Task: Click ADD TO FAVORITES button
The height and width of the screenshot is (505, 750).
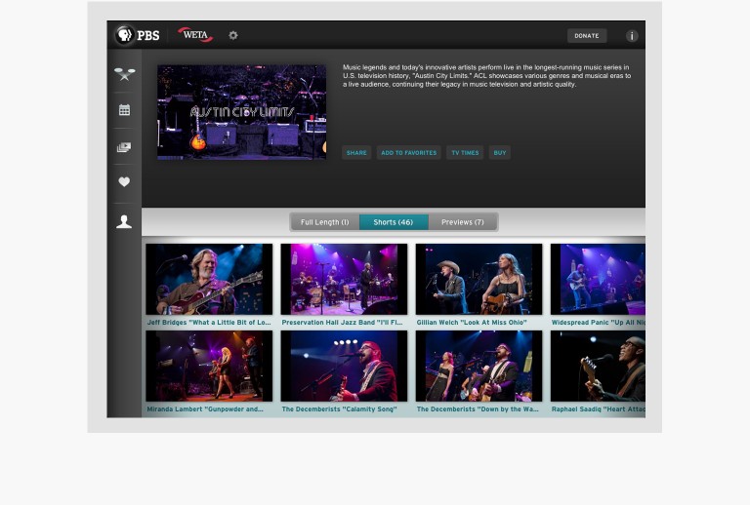Action: tap(408, 153)
